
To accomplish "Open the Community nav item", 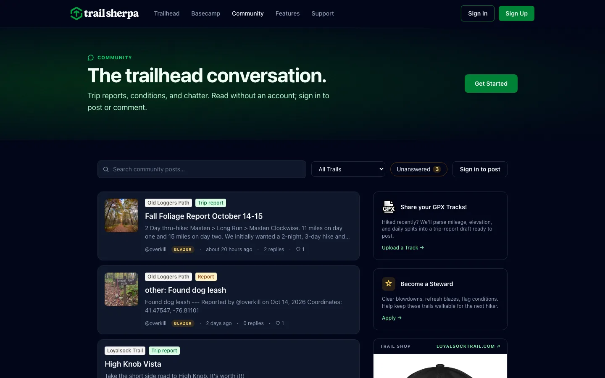I will coord(248,13).
